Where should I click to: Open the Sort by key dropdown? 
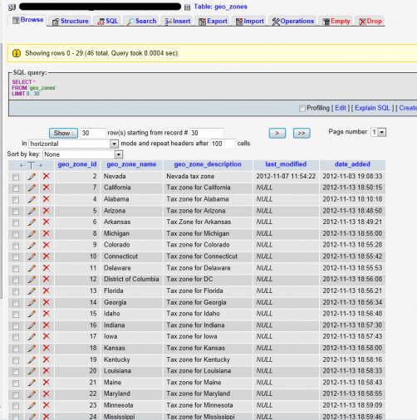coord(82,154)
